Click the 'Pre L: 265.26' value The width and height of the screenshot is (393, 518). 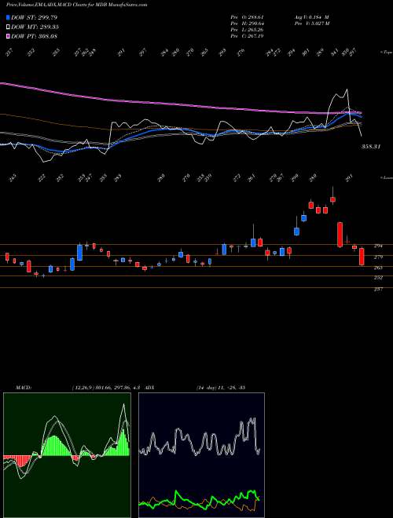click(247, 30)
